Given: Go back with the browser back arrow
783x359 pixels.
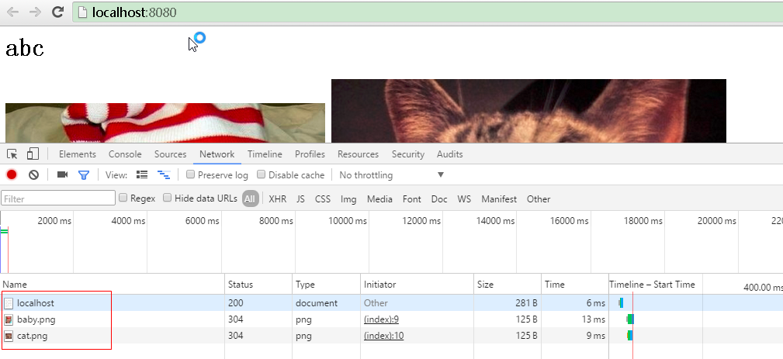Looking at the screenshot, I should click(12, 12).
